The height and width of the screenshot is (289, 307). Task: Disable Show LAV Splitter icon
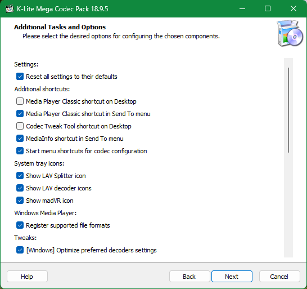click(x=20, y=176)
